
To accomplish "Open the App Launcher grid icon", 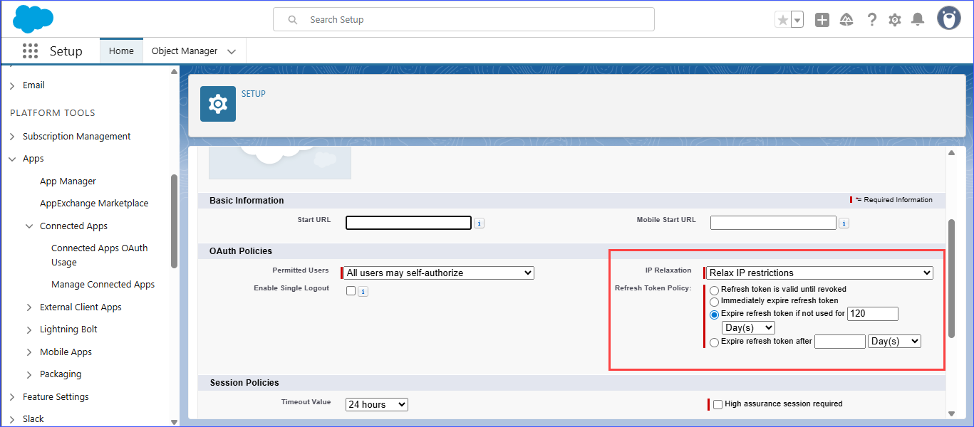I will 30,51.
